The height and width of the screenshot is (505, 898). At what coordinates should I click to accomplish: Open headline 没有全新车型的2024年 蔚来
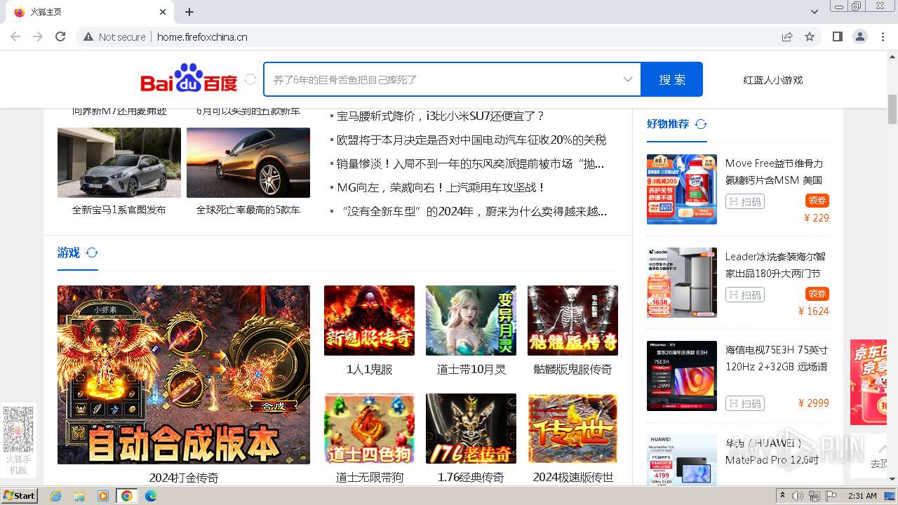pyautogui.click(x=472, y=212)
